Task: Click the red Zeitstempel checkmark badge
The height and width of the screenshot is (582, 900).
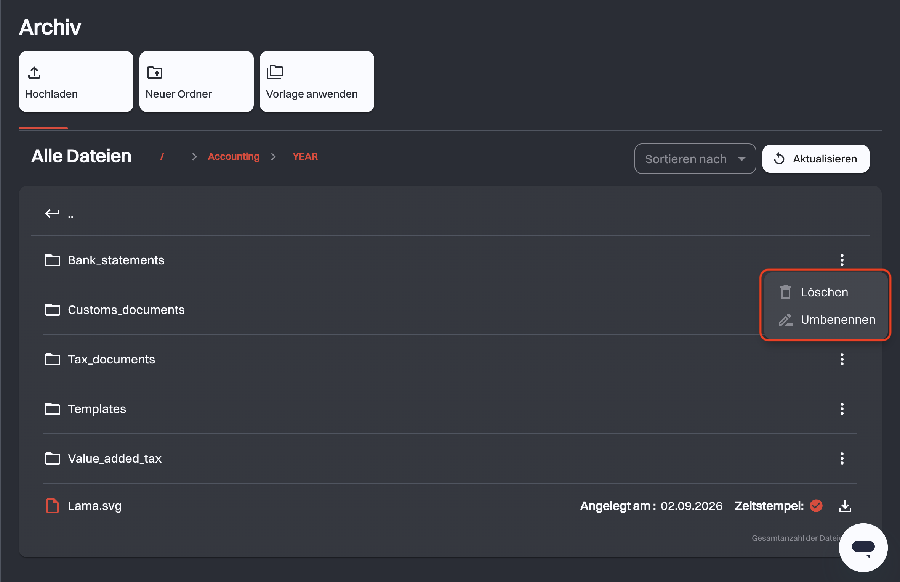Action: tap(816, 506)
